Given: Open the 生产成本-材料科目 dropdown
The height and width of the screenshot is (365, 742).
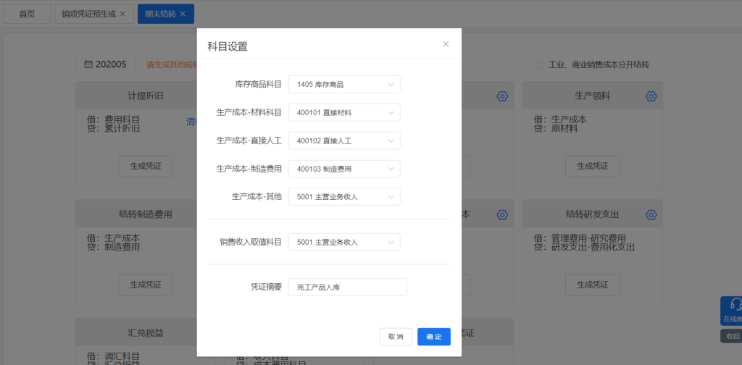Looking at the screenshot, I should coord(344,112).
